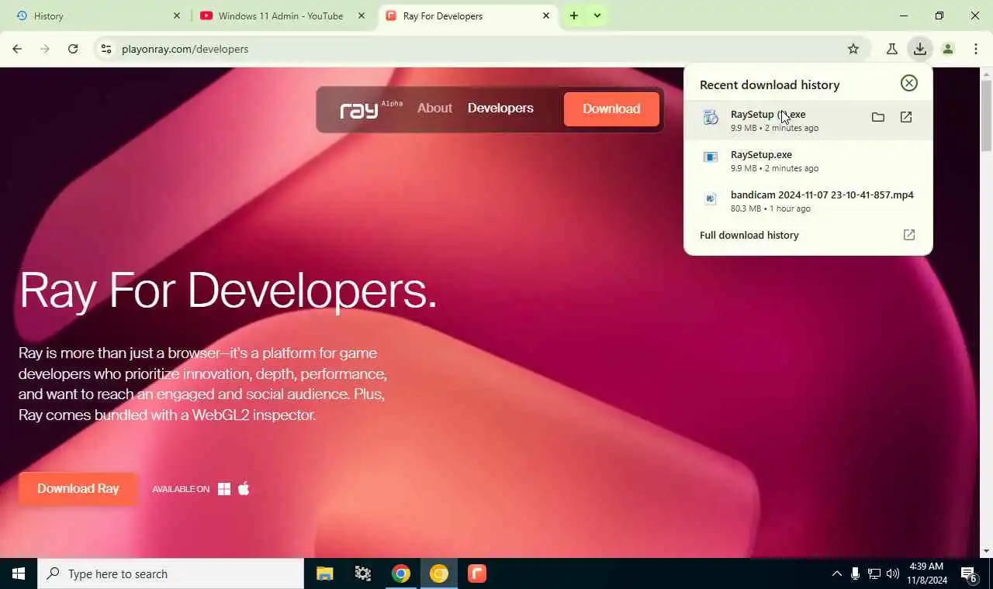Open the Chrome Labs flask icon
Viewport: 993px width, 589px height.
[892, 49]
